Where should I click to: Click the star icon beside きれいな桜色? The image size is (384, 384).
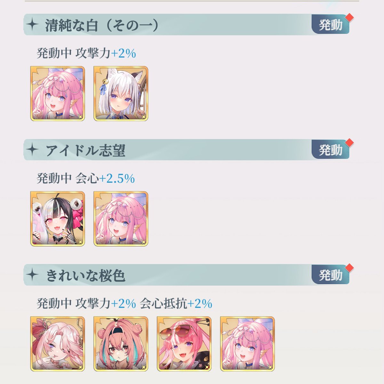[32, 275]
